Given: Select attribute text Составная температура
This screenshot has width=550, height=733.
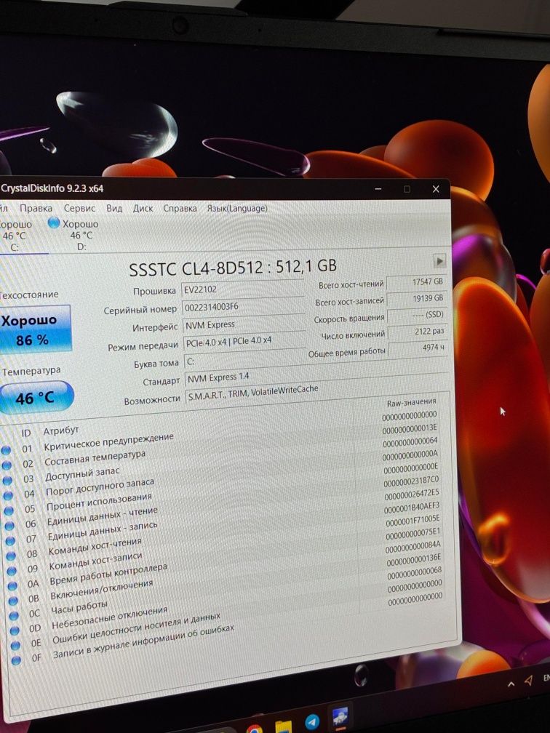Looking at the screenshot, I should click(x=95, y=457).
